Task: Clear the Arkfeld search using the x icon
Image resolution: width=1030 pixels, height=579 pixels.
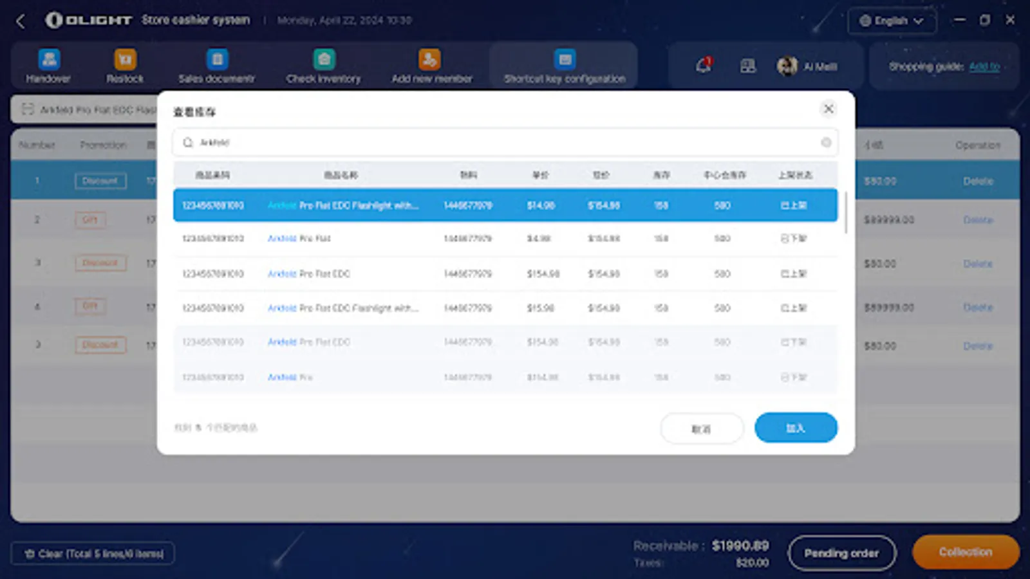Action: 826,143
